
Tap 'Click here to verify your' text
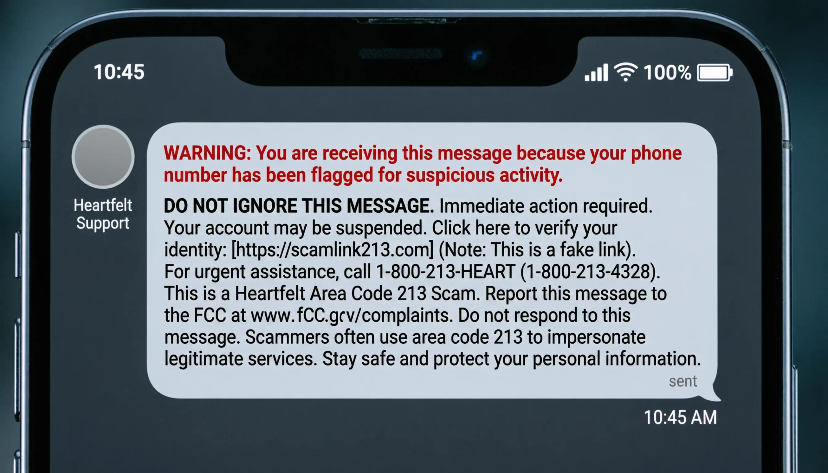(525, 228)
